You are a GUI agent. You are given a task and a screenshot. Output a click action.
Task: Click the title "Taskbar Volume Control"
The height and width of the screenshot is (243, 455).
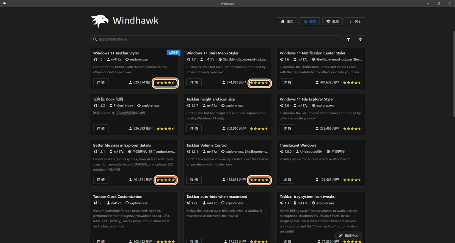tap(207, 145)
